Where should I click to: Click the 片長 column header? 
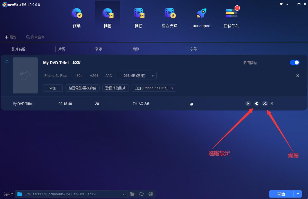coord(62,49)
